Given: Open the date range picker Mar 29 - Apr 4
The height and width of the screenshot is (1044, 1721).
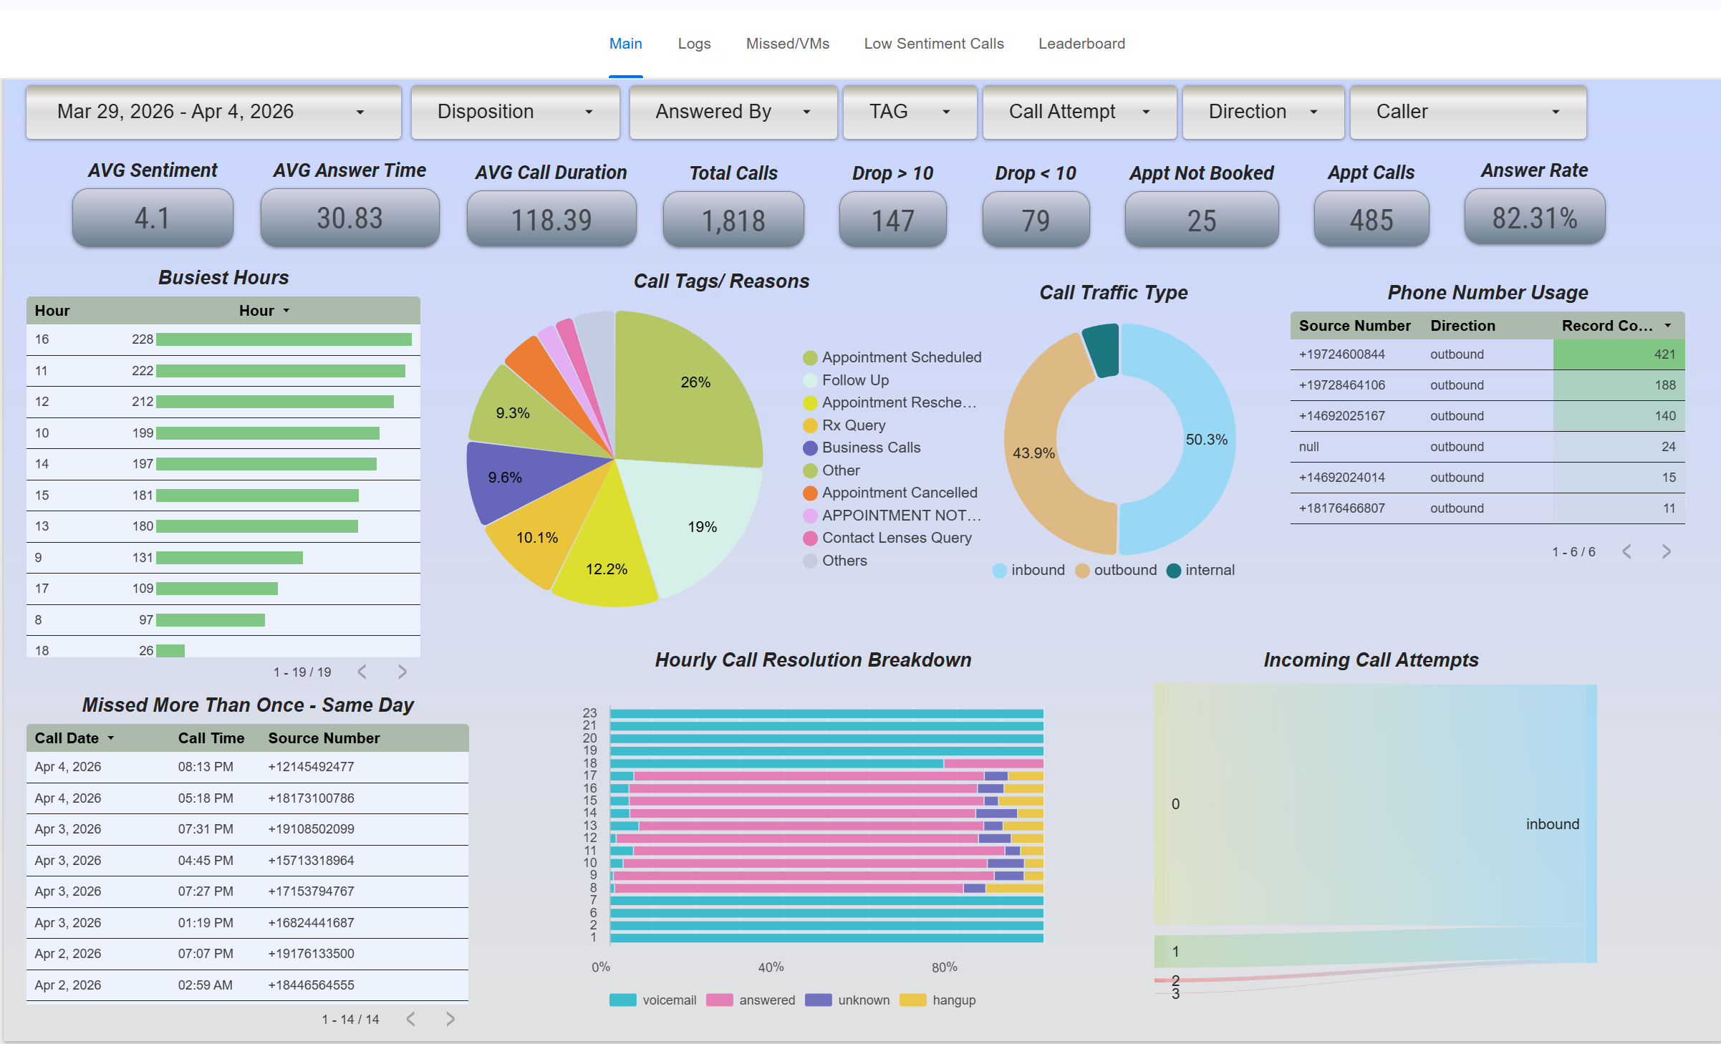Looking at the screenshot, I should [x=213, y=112].
